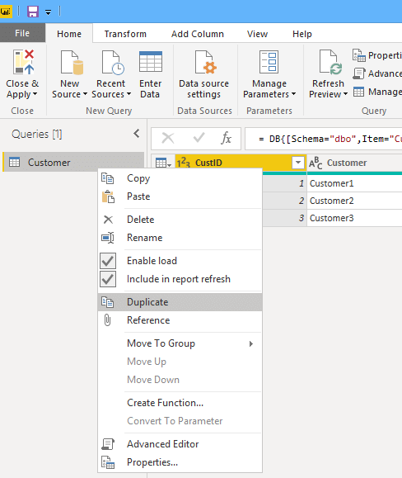Open the Add Column ribbon tab

click(x=198, y=34)
